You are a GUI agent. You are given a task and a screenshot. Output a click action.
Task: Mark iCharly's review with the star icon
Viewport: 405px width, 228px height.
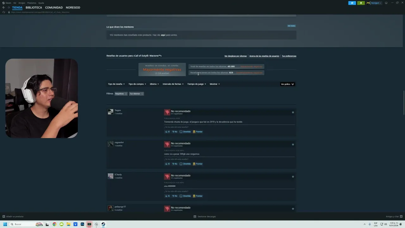point(293,176)
